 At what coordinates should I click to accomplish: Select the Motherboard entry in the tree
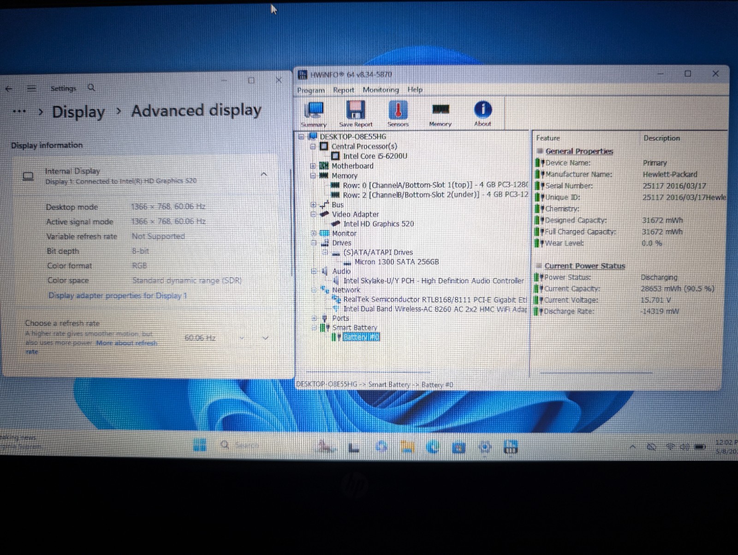tap(352, 166)
